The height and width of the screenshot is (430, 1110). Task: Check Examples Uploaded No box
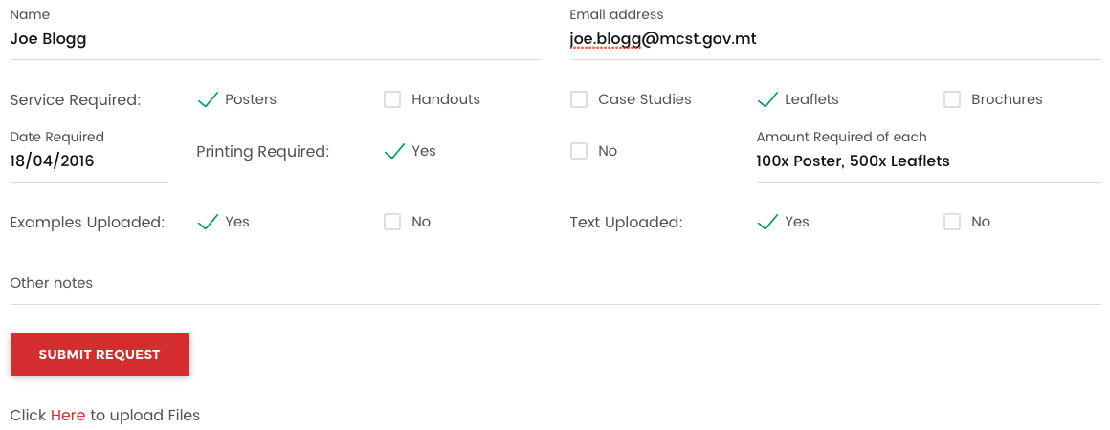pos(392,222)
